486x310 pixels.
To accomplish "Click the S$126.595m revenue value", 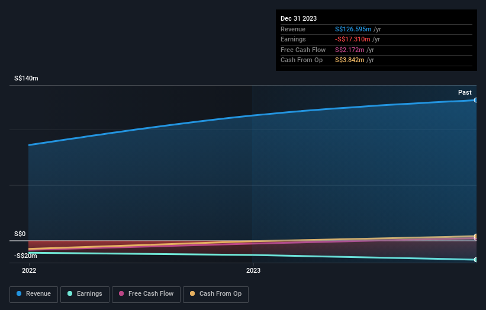I will (353, 29).
